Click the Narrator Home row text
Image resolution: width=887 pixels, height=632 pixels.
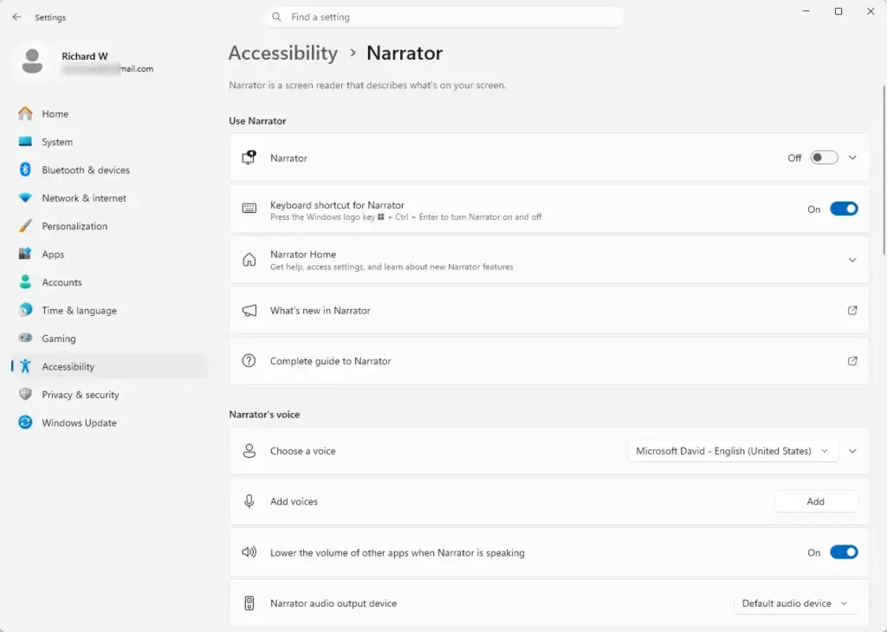(x=302, y=255)
